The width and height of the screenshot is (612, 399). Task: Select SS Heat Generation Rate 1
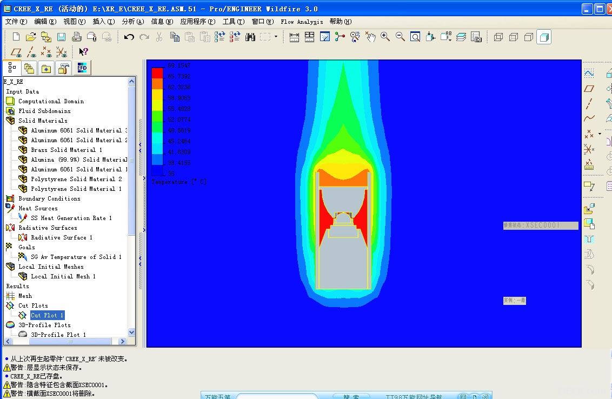tap(71, 218)
